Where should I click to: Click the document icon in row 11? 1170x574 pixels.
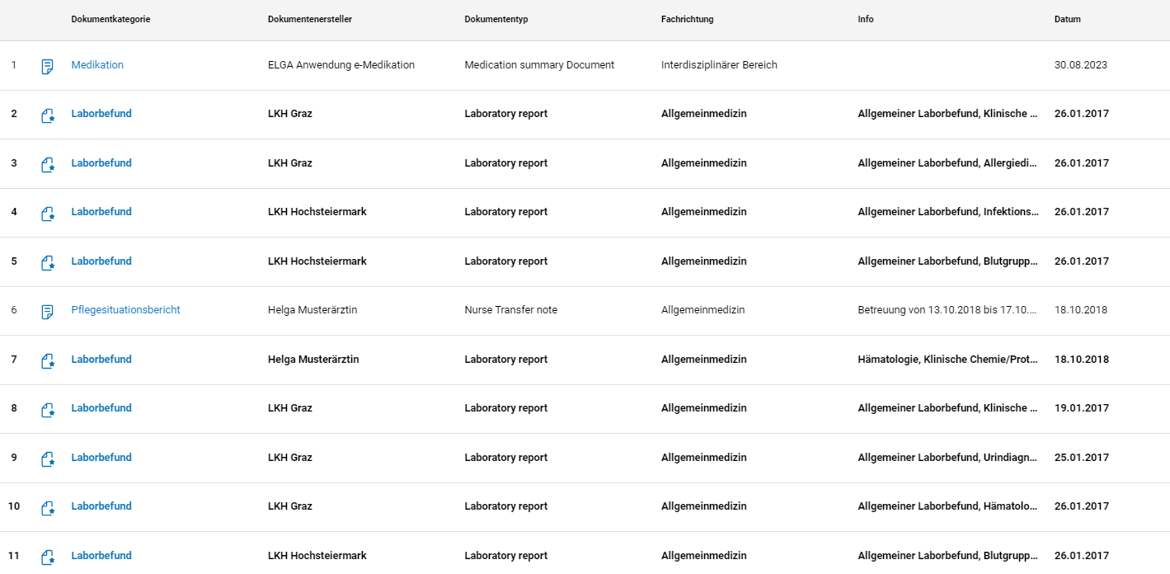(48, 557)
